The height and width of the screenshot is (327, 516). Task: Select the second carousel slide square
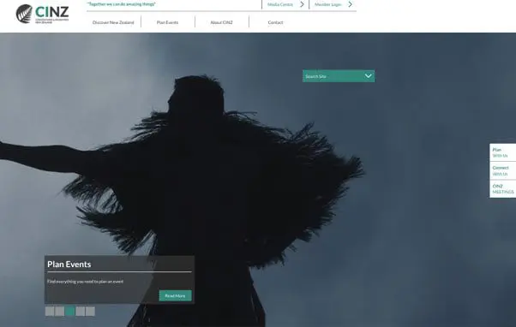pos(59,312)
